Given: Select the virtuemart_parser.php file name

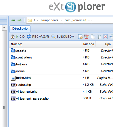Looking at the screenshot, I should pos(32,99).
